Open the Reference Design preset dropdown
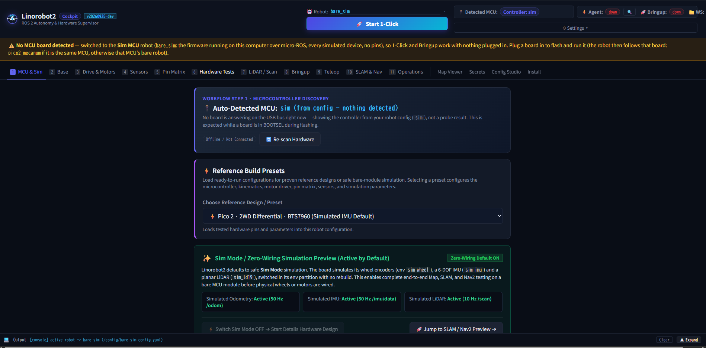Image resolution: width=706 pixels, height=348 pixels. (x=353, y=216)
